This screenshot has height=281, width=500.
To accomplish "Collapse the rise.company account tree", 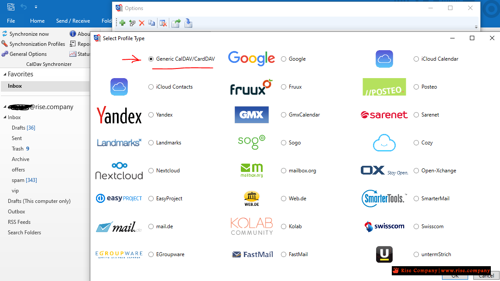I will pyautogui.click(x=5, y=107).
